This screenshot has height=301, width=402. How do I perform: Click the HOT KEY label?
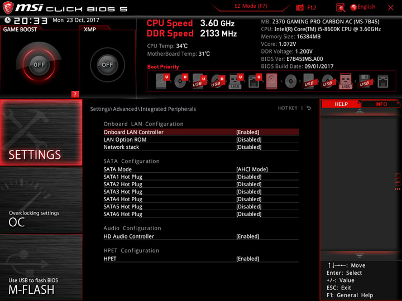(x=288, y=108)
